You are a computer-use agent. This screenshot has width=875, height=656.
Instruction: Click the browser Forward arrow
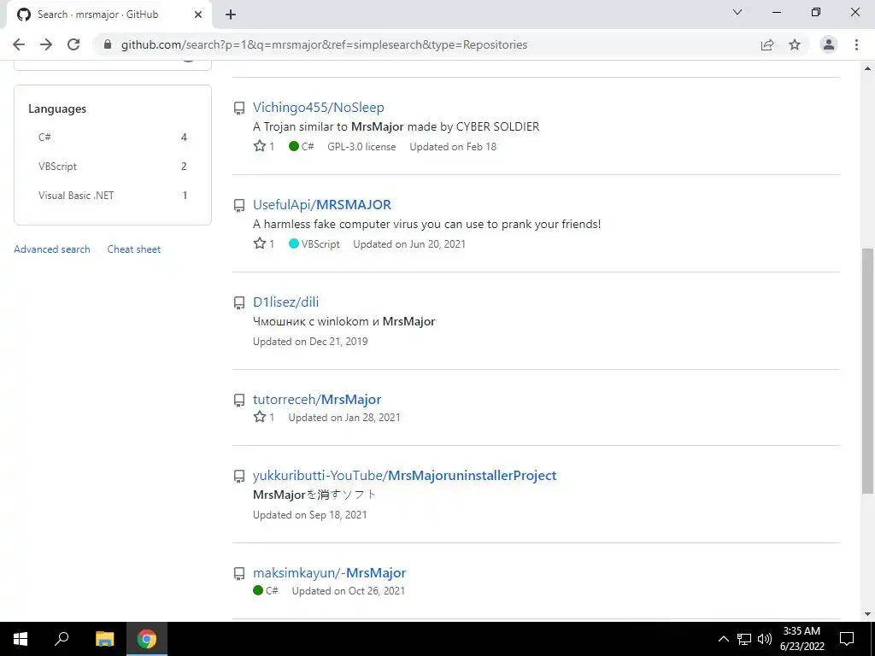tap(46, 44)
